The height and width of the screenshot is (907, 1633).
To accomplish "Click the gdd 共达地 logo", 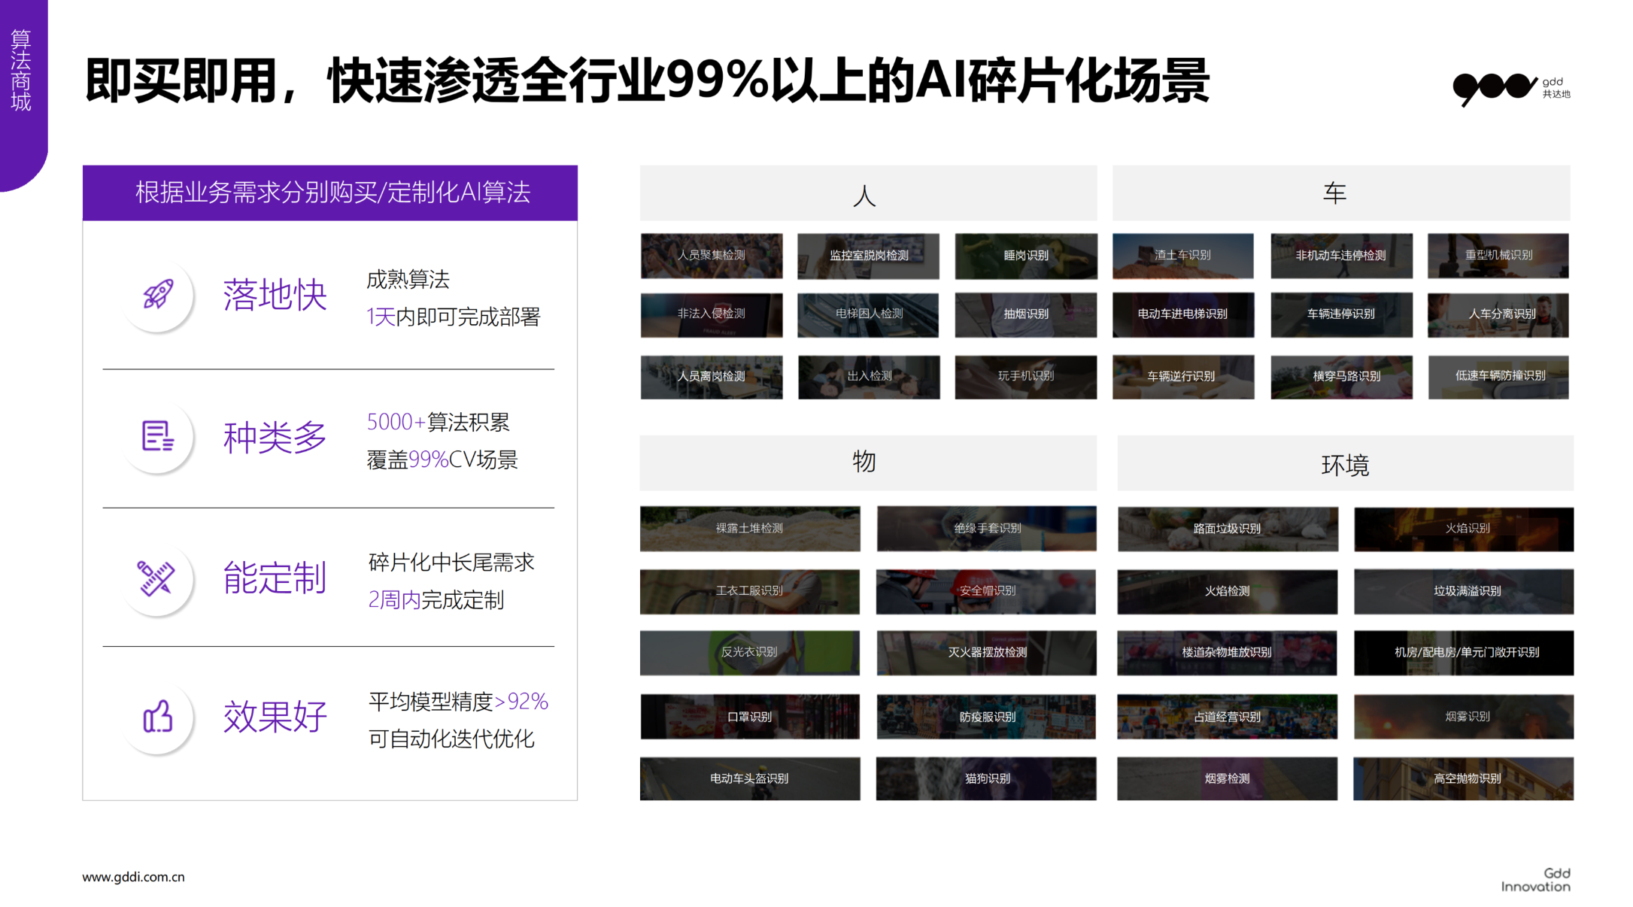I will pos(1511,89).
